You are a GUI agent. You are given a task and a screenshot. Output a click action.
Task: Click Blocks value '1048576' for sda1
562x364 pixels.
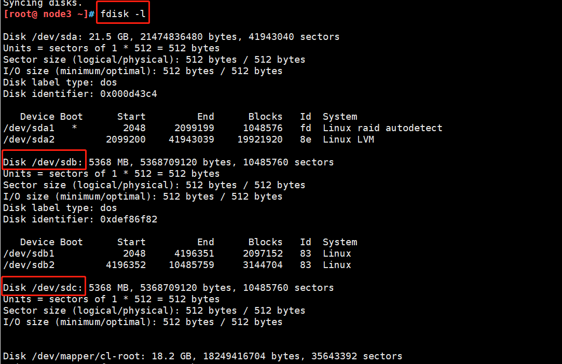click(263, 128)
